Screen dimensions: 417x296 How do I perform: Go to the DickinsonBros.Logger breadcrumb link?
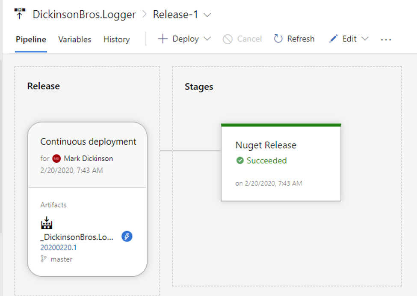coord(84,15)
